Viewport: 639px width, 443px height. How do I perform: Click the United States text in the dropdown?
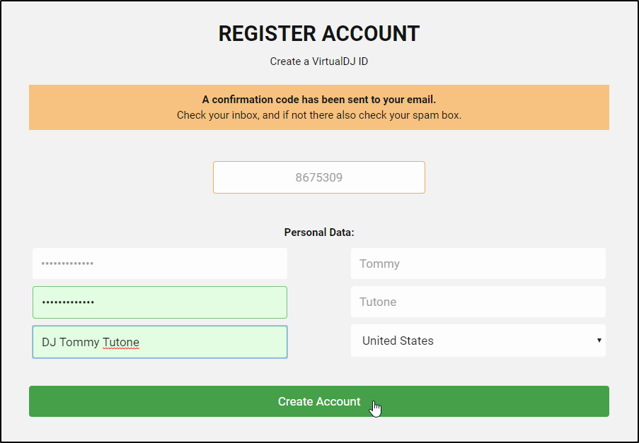click(398, 341)
